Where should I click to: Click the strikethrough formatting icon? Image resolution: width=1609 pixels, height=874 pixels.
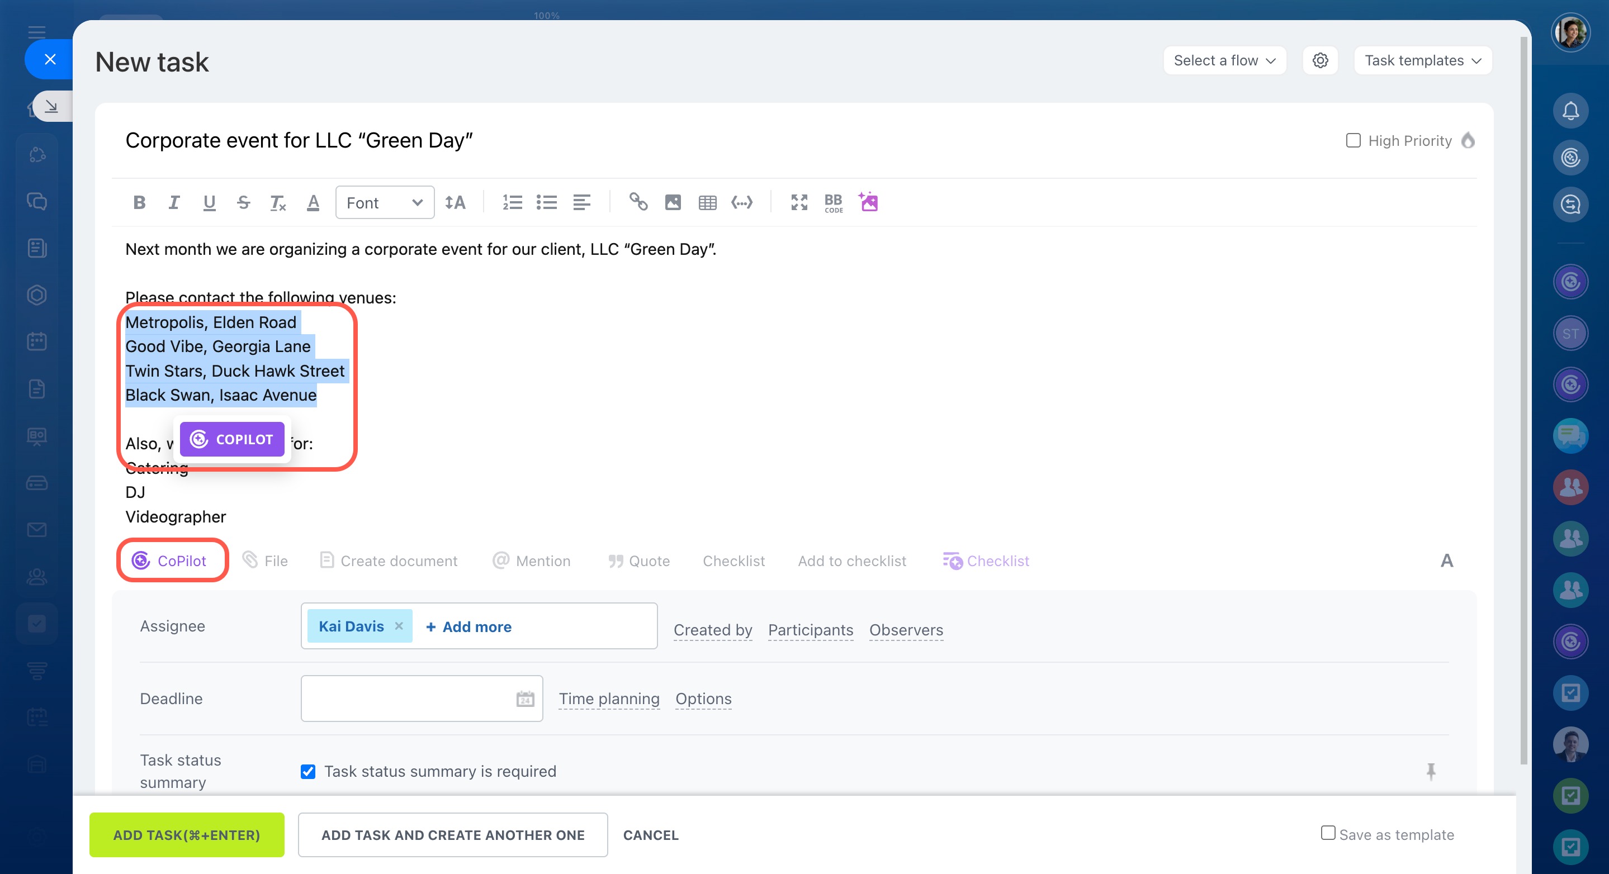click(x=243, y=202)
